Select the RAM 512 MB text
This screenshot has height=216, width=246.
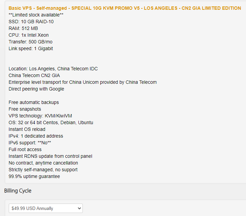coord(23,28)
